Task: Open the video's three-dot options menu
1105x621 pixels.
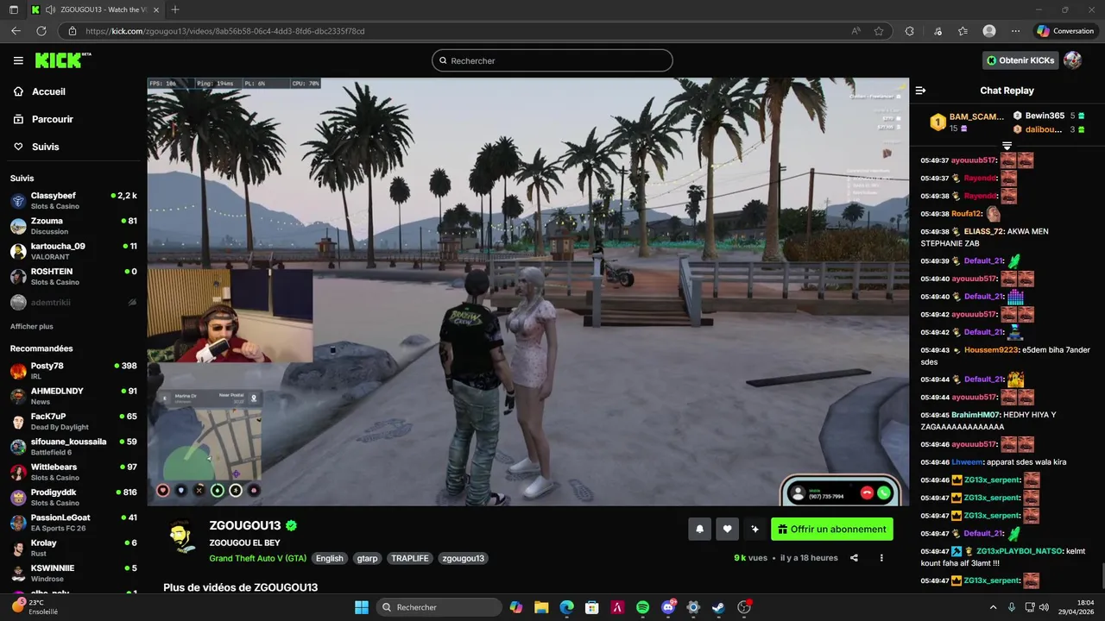Action: [x=881, y=558]
